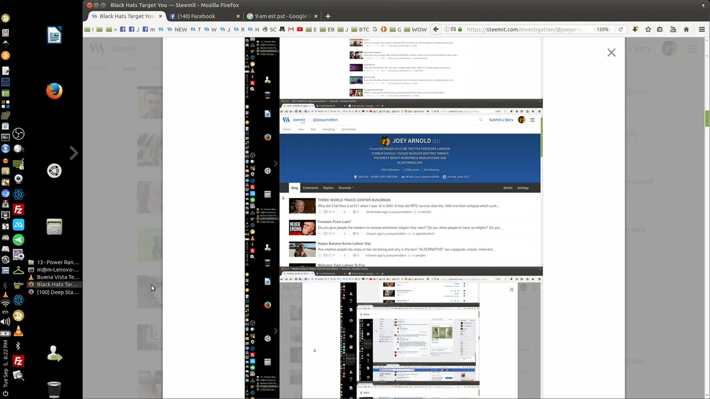
Task: Click the 120% zoom level indicator
Action: coord(602,29)
